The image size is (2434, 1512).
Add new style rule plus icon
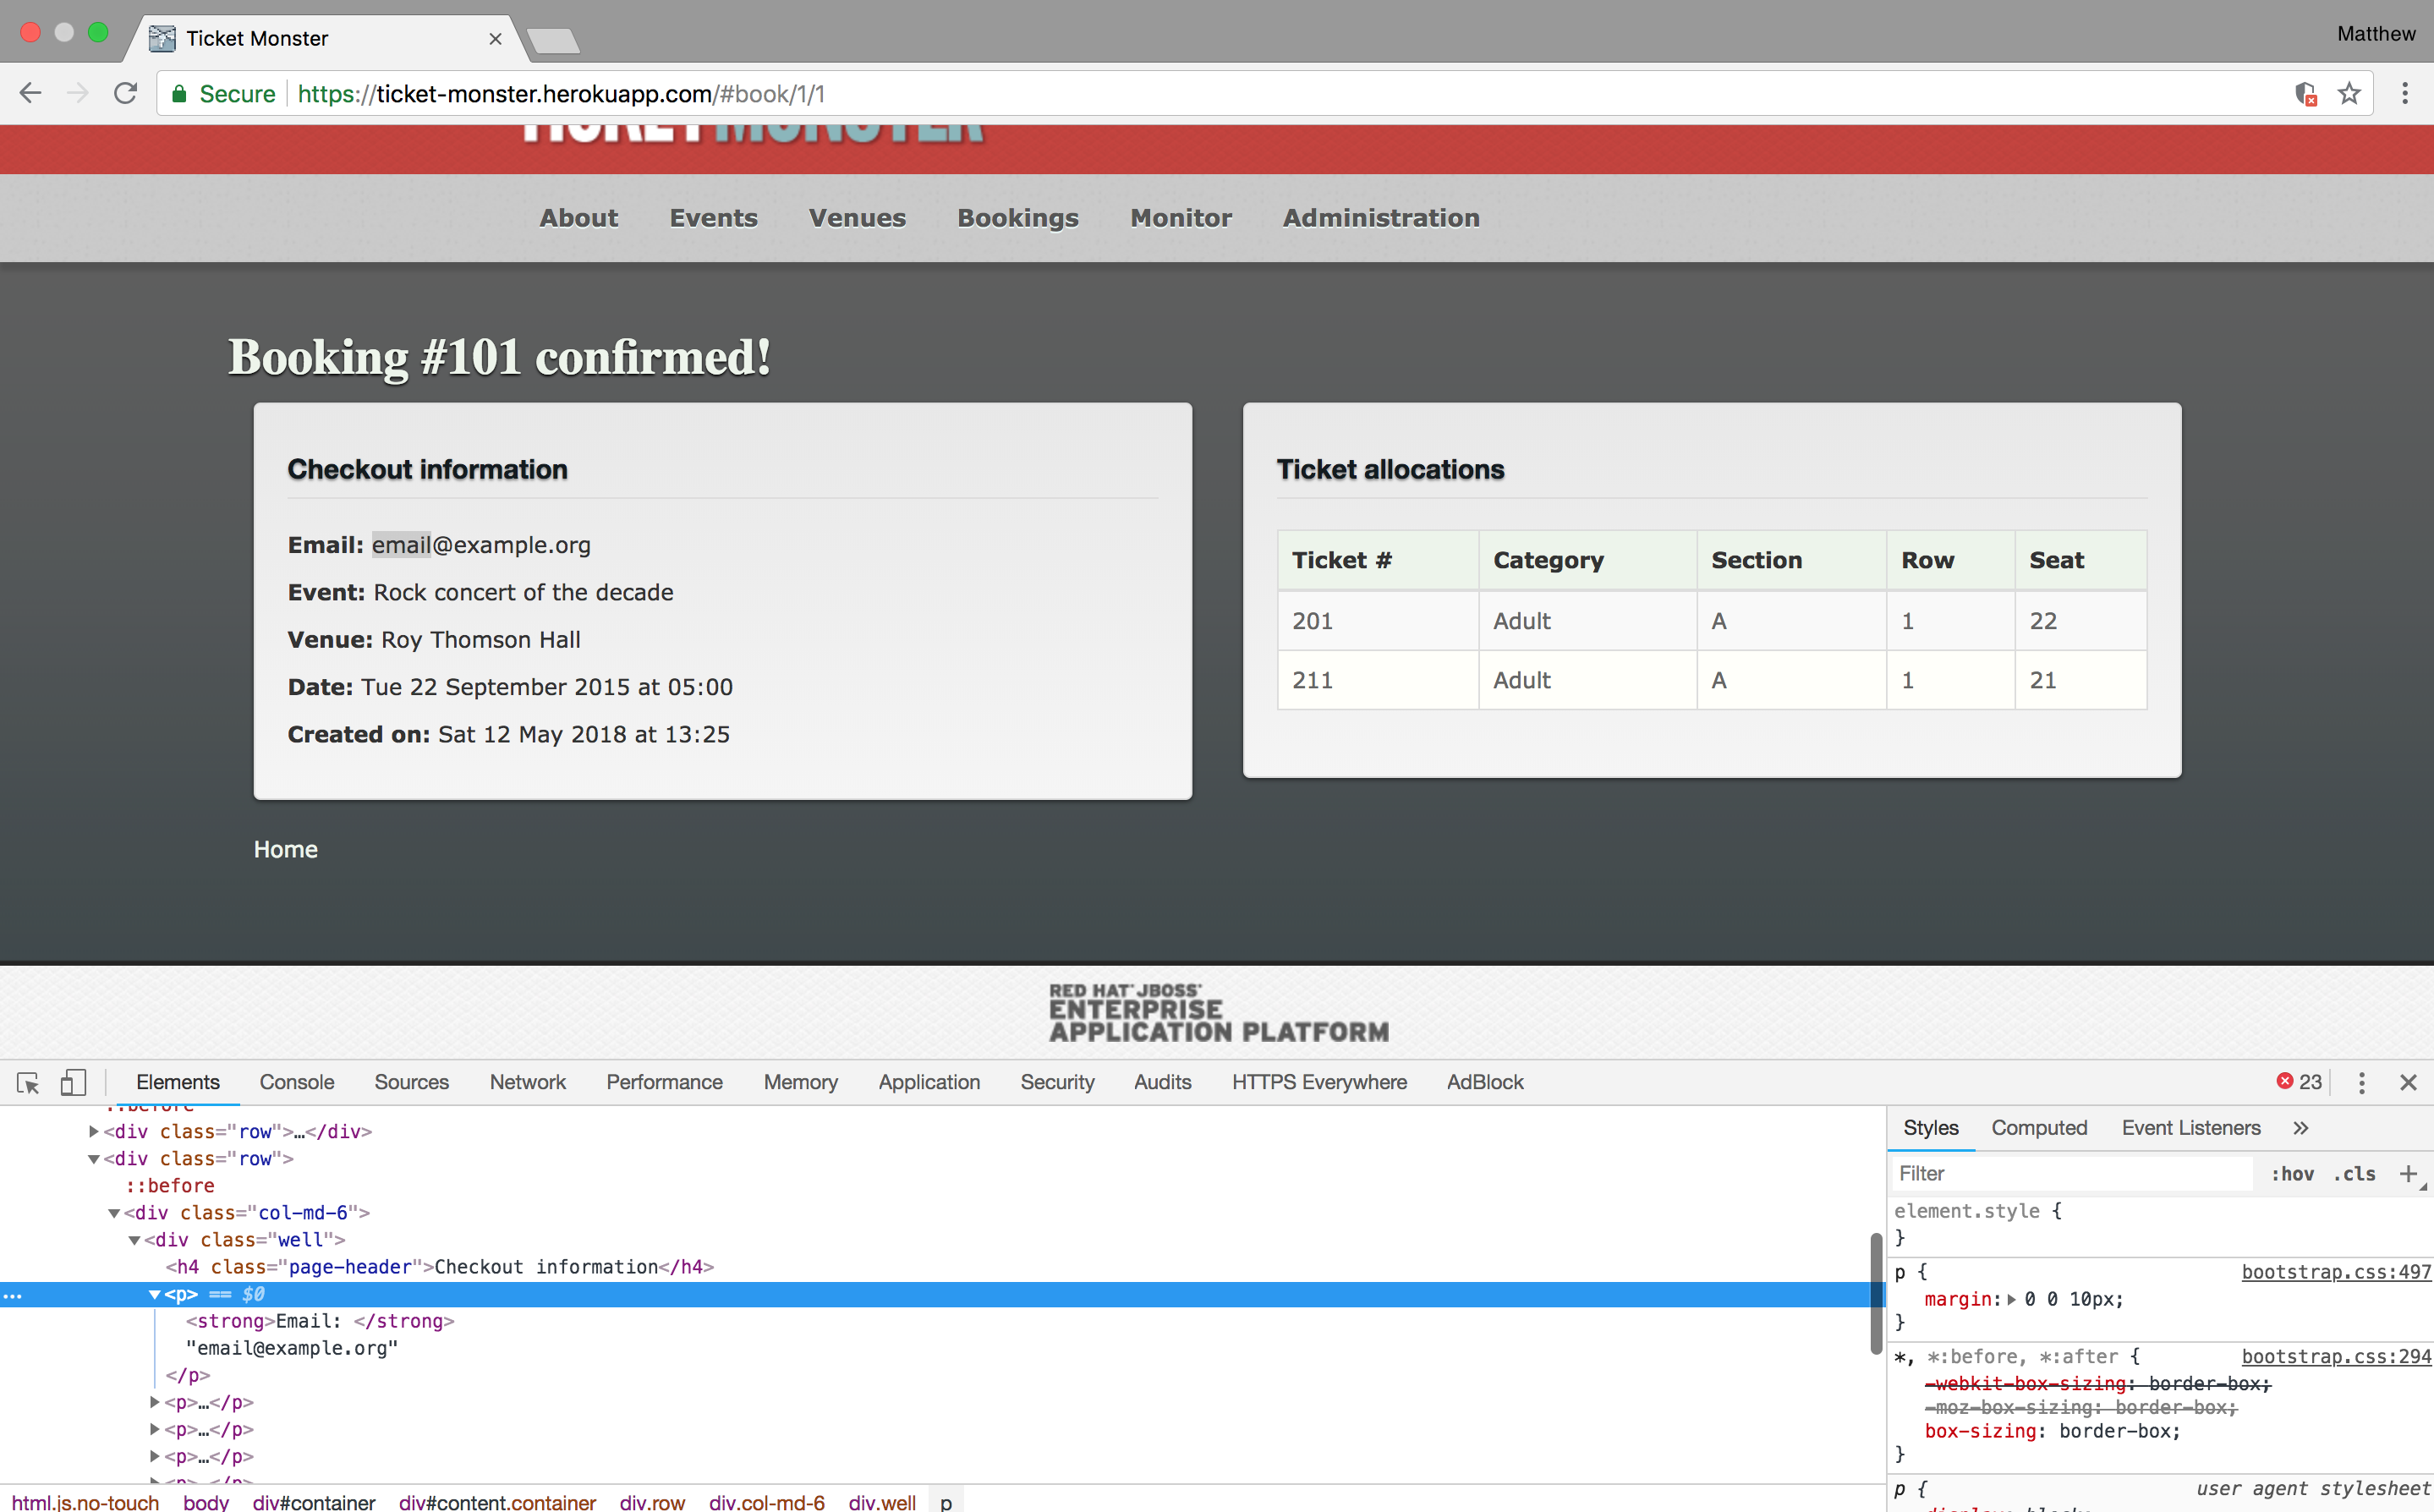pos(2408,1173)
